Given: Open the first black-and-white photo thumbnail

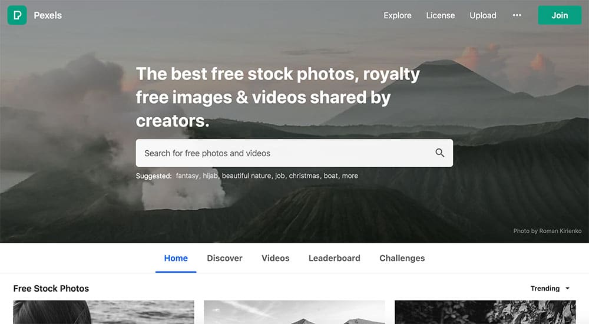Looking at the screenshot, I should 104,312.
